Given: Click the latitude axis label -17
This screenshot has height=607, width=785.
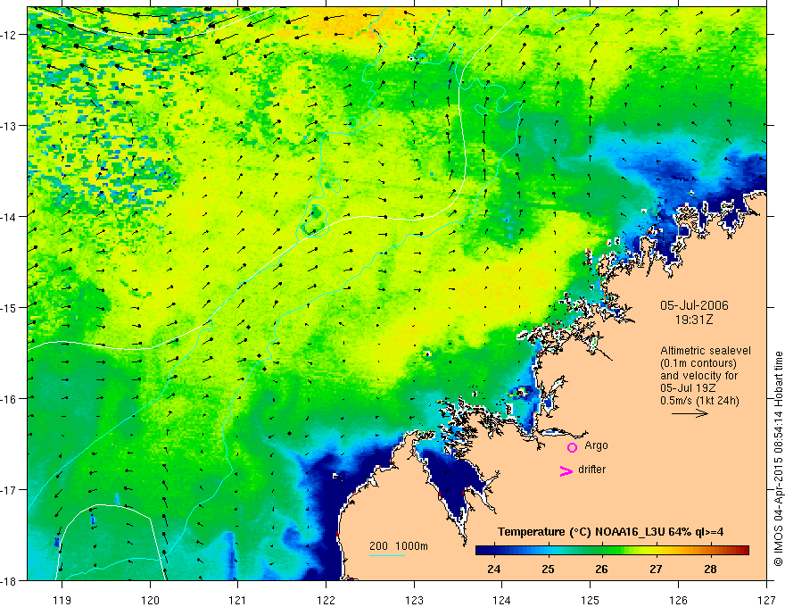Looking at the screenshot, I should pyautogui.click(x=10, y=490).
